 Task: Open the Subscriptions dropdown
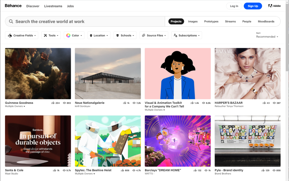(x=187, y=35)
